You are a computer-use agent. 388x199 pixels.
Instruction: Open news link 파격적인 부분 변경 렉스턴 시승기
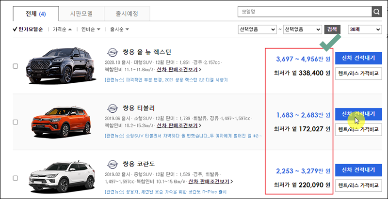(166, 80)
